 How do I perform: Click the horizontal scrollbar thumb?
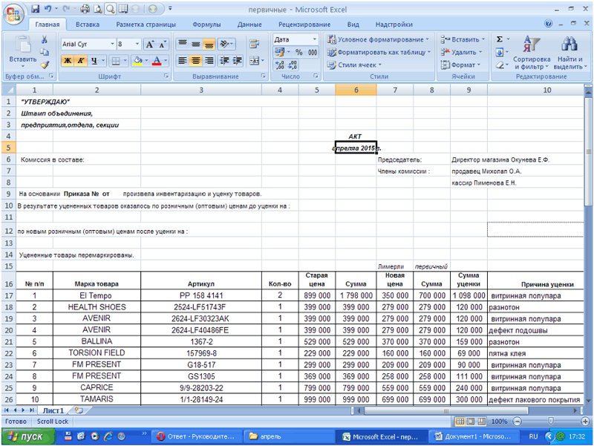(446, 410)
